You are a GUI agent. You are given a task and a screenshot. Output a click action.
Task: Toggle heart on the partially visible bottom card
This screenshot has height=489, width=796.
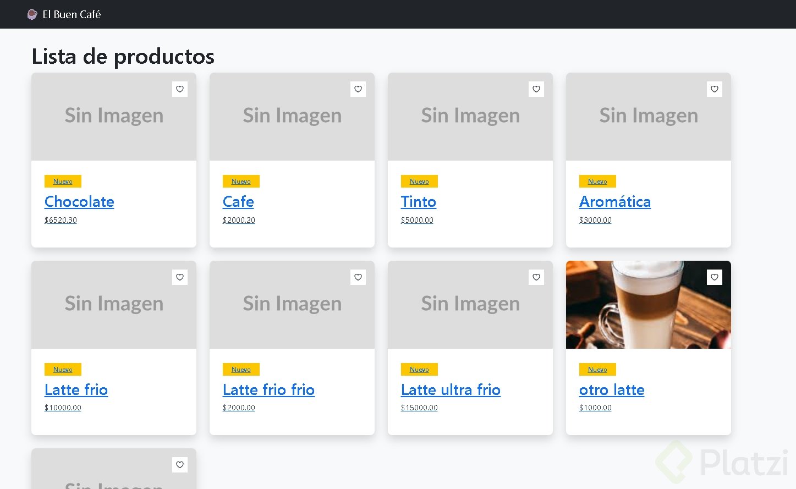[180, 465]
